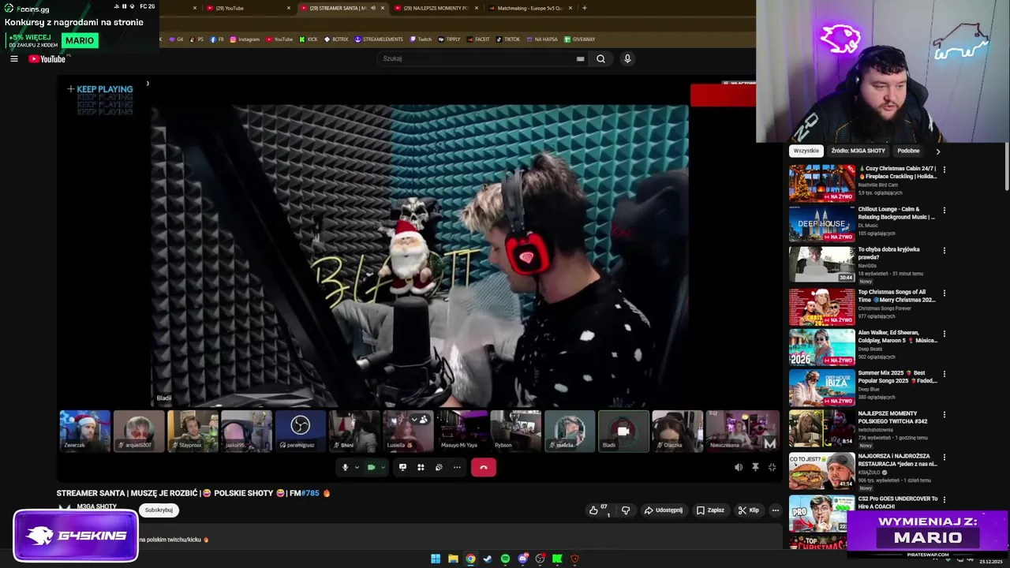The image size is (1010, 568).
Task: Select the Bladii participant tile
Action: [623, 431]
